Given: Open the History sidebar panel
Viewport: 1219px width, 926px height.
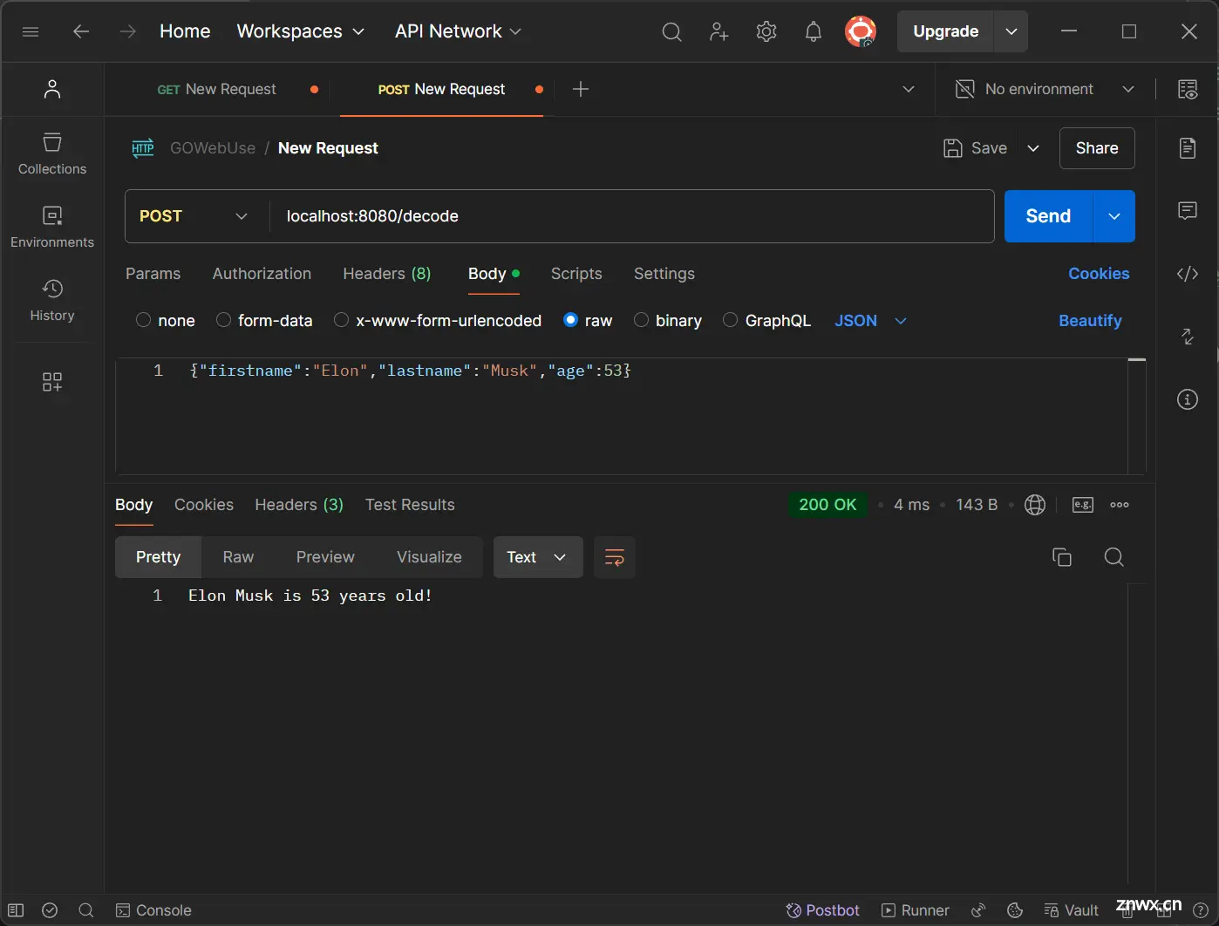Looking at the screenshot, I should [x=52, y=301].
